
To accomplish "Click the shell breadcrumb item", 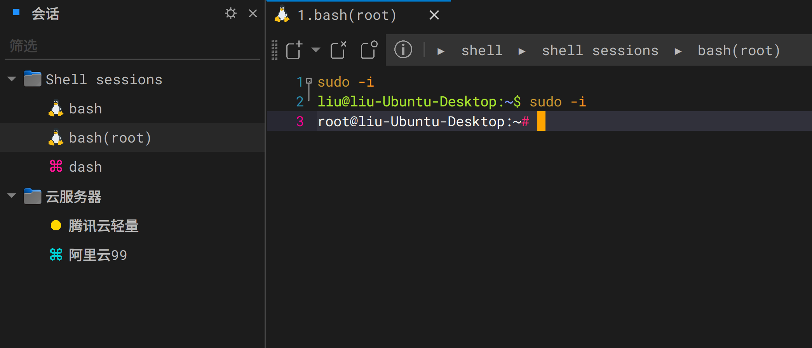I will [482, 50].
